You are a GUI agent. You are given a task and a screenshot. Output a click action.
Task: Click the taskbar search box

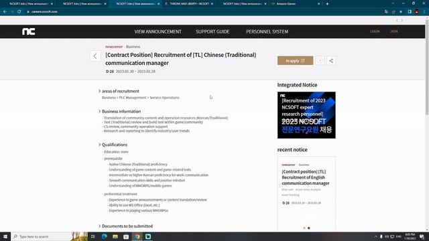click(x=41, y=236)
